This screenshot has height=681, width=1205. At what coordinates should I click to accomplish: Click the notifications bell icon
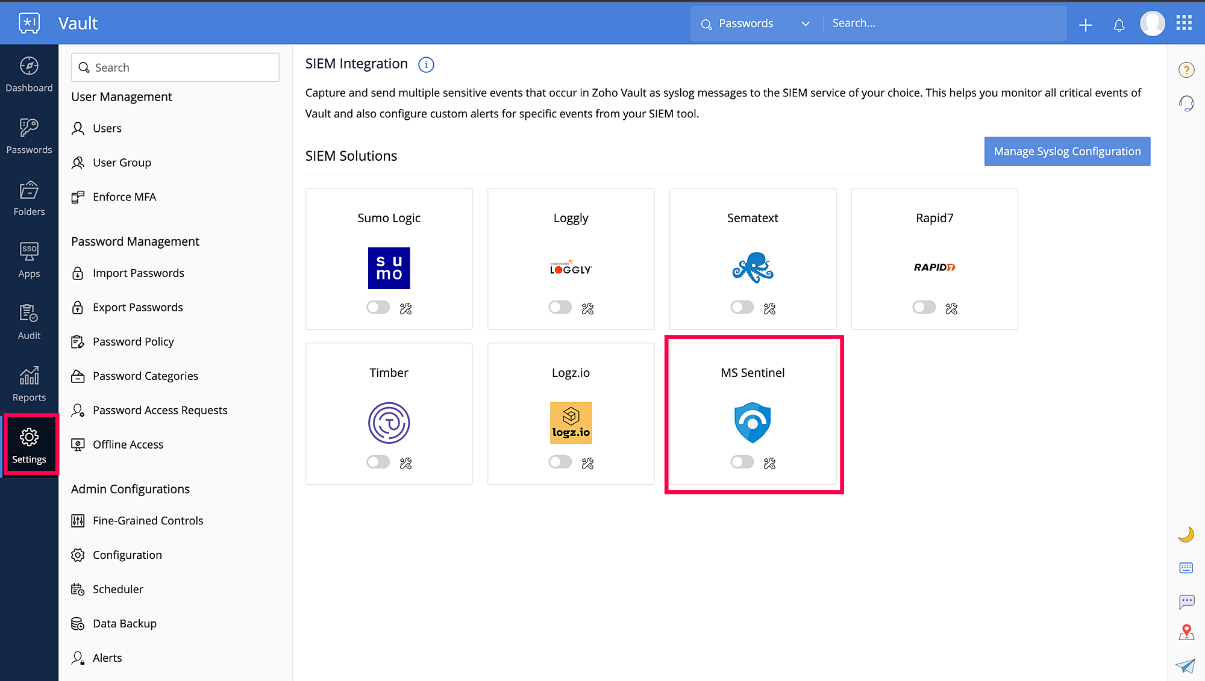click(1119, 25)
